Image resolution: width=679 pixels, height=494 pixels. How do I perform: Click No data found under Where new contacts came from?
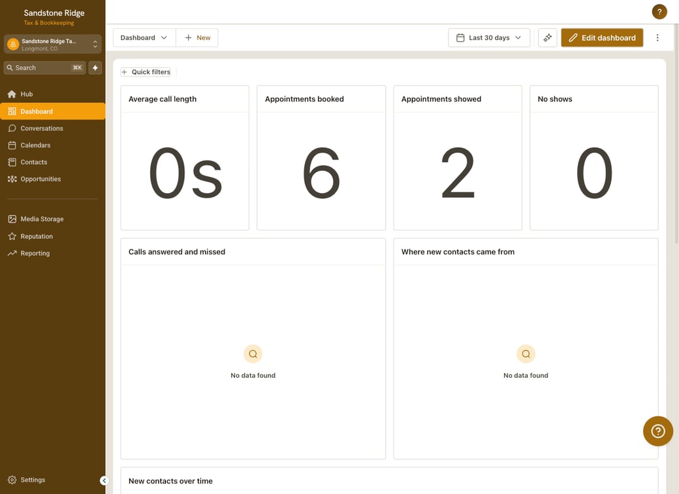(526, 375)
